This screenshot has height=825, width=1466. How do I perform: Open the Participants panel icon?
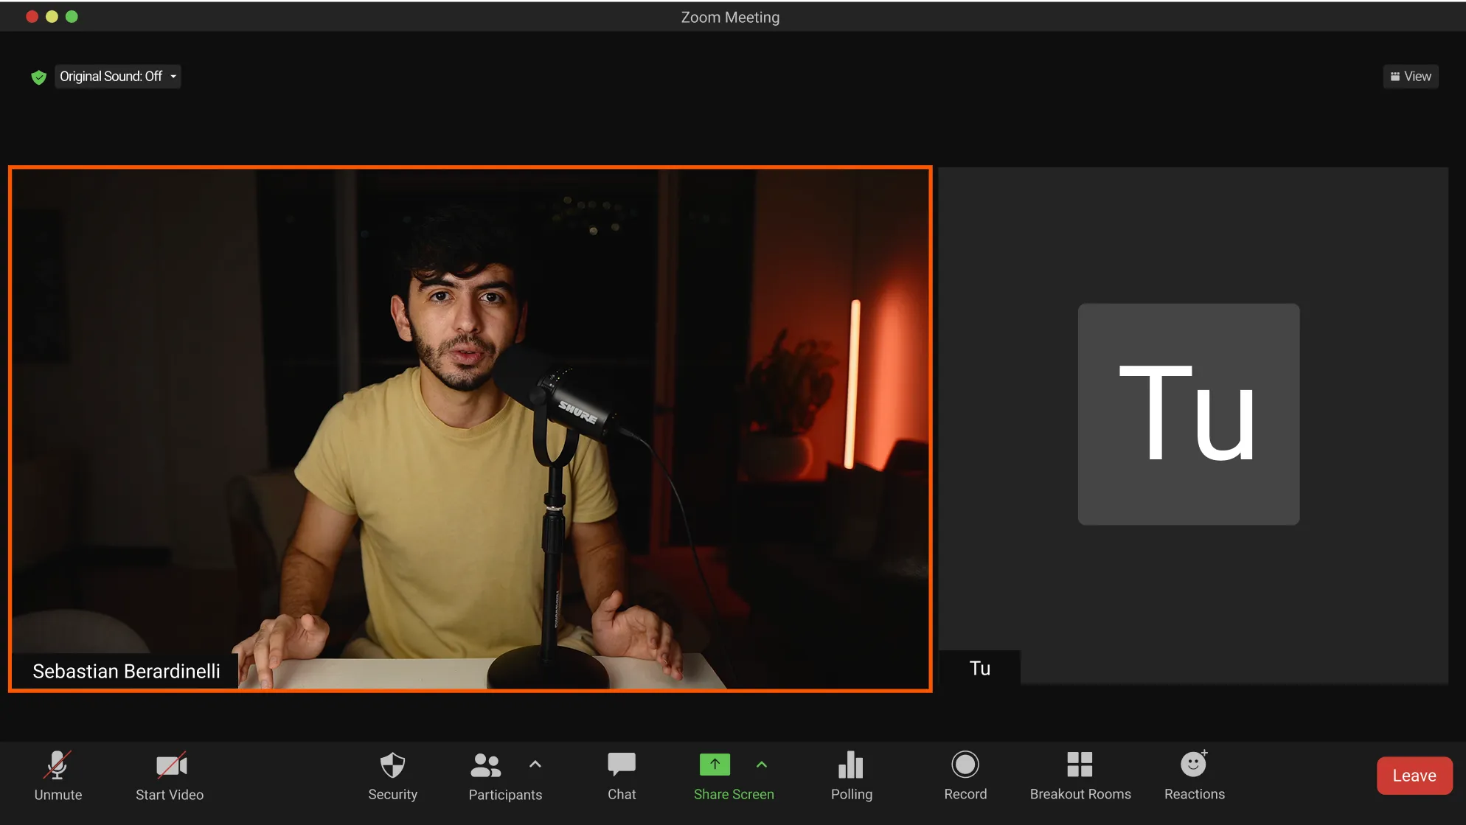[486, 765]
